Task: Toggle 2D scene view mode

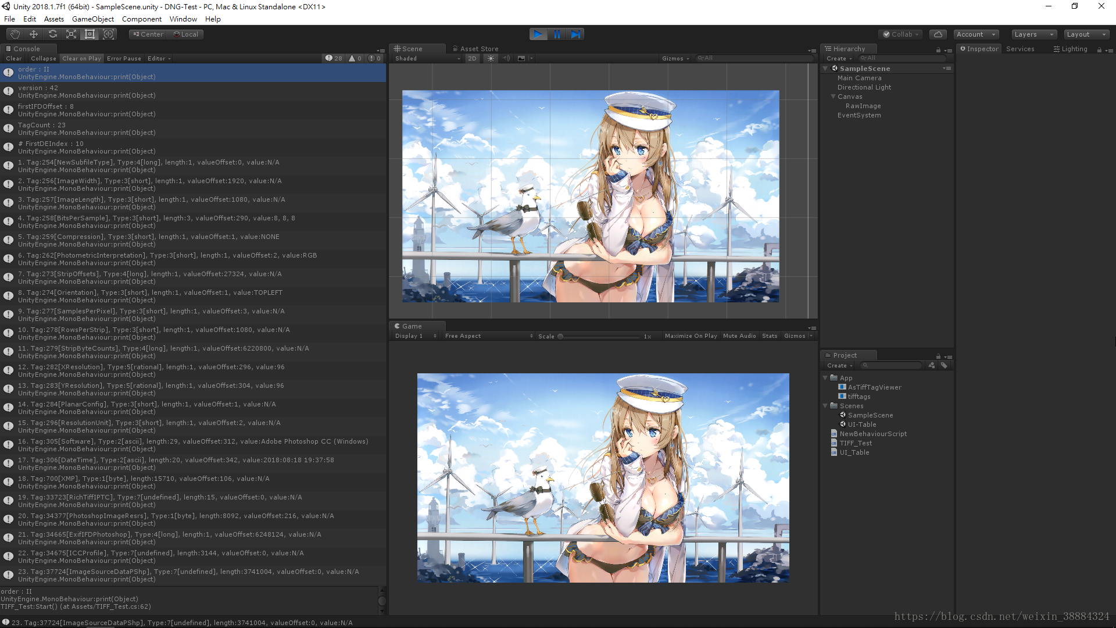Action: [472, 59]
